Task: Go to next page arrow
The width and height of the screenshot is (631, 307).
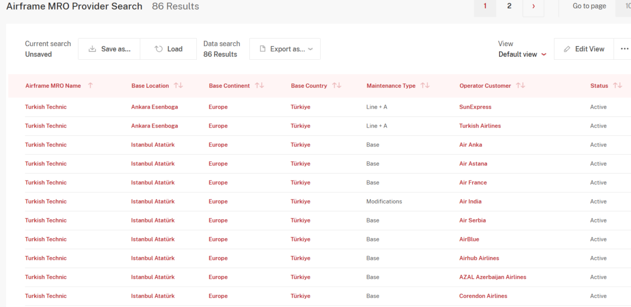Action: tap(533, 6)
